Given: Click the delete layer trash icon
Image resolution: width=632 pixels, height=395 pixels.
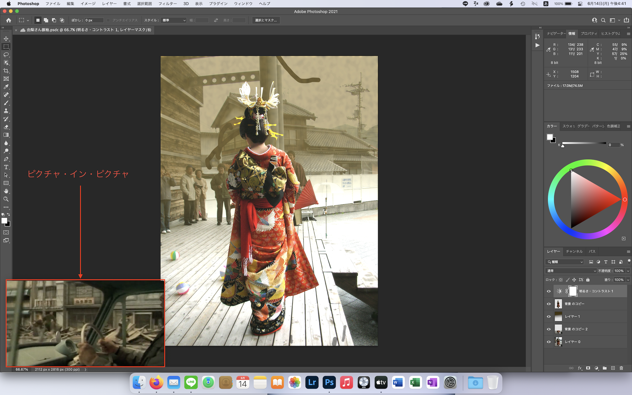Looking at the screenshot, I should pyautogui.click(x=622, y=368).
